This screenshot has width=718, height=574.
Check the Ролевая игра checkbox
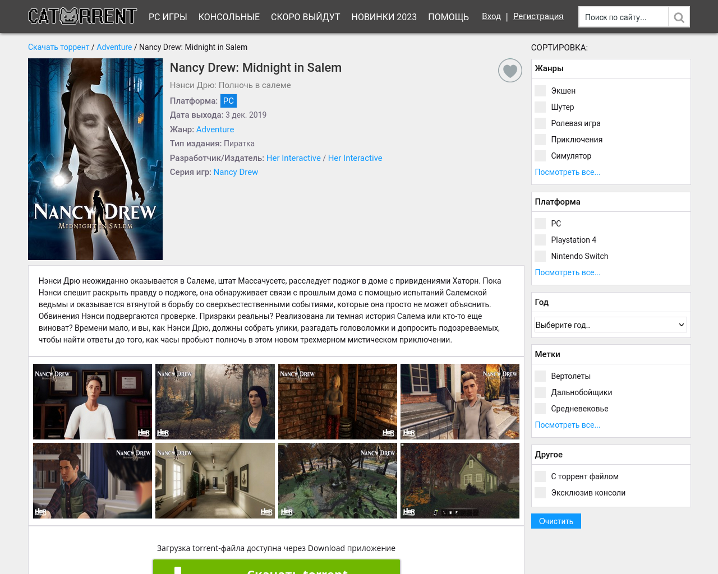point(540,123)
